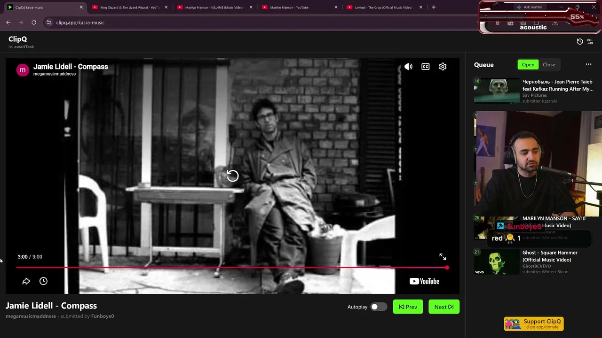Toggle the Autoplay switch
The image size is (602, 338).
(x=378, y=307)
